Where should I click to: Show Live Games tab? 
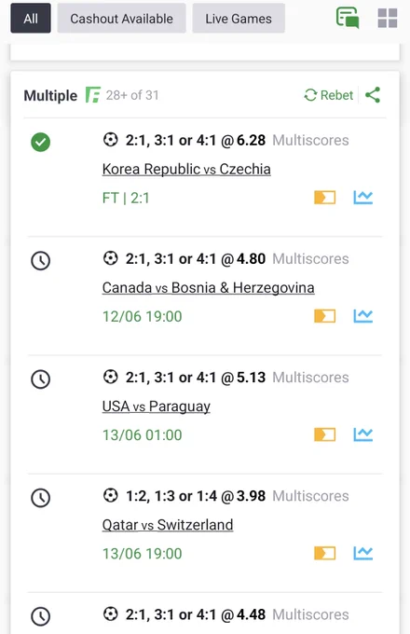[x=239, y=19]
